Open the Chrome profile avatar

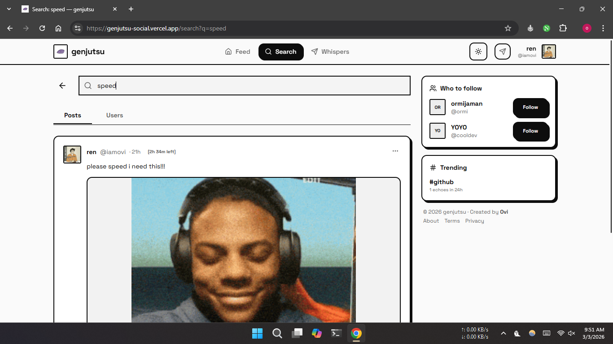pyautogui.click(x=587, y=28)
